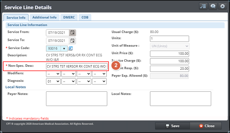The height and width of the screenshot is (133, 230).
Task: Open the Service To calendar picker
Action: point(72,41)
